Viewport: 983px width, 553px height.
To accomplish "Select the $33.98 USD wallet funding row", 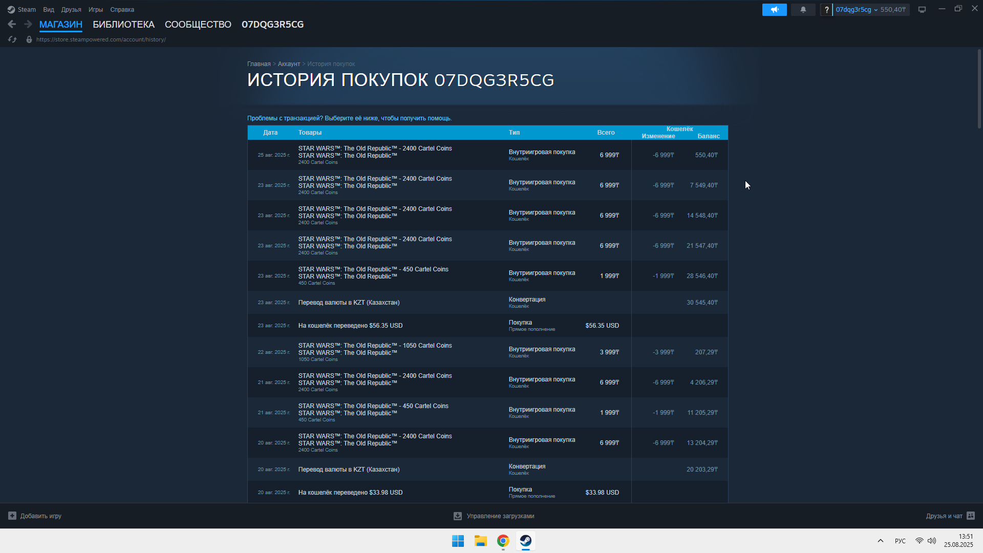I will point(487,492).
